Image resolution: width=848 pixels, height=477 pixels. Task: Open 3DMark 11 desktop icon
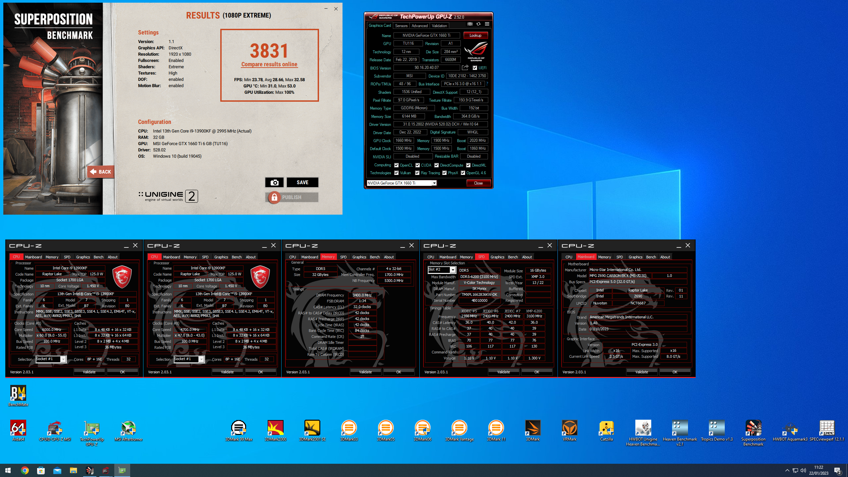496,430
